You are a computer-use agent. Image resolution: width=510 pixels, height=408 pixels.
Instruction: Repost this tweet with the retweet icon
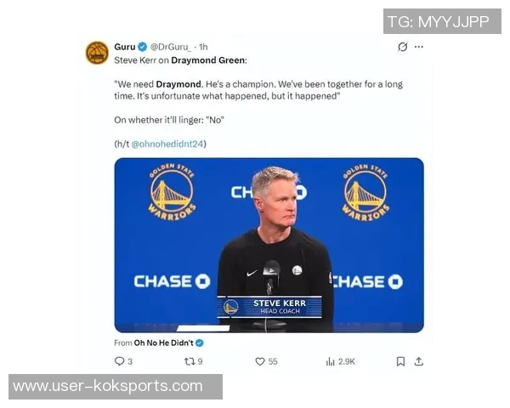(190, 361)
